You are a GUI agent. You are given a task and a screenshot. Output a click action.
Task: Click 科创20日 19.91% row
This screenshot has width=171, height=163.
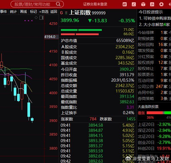point(154,148)
